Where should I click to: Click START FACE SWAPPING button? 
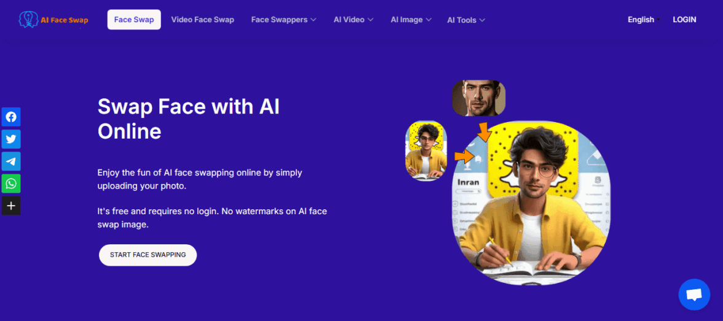coord(148,255)
